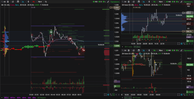Screen dimensions: 194x99
Task: Click the green fit-to-screen icon below the DX daily chart
Action: tap(187, 44)
